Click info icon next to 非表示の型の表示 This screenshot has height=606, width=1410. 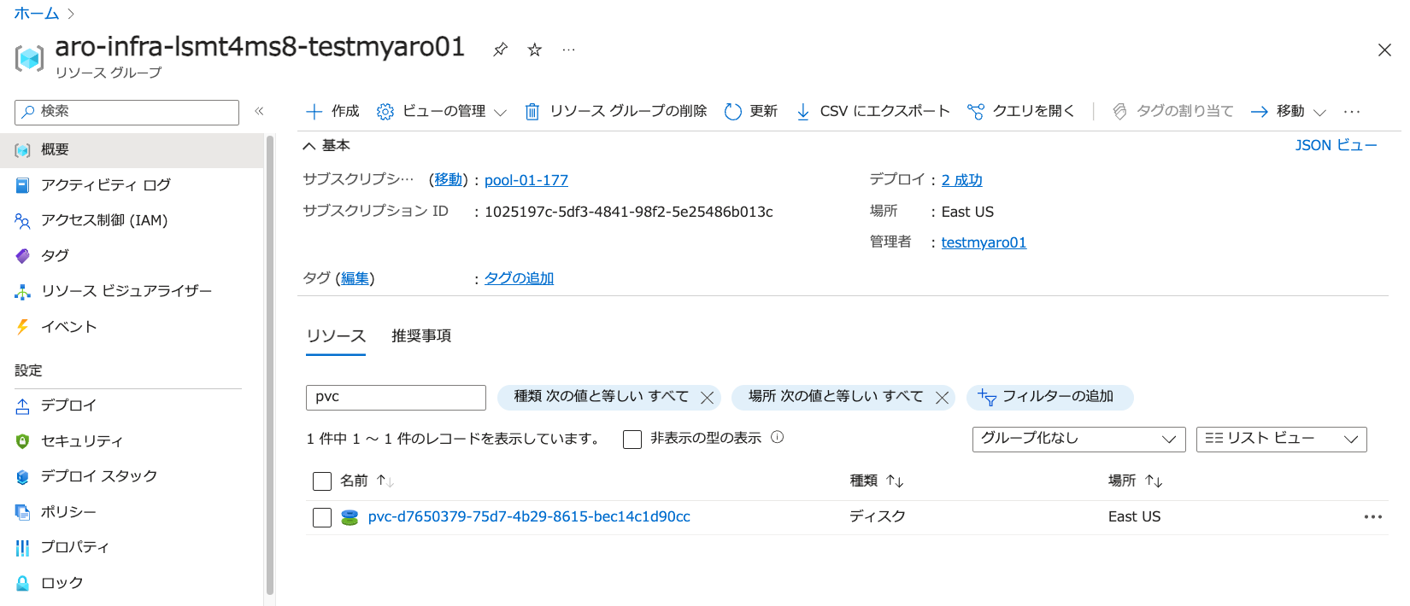[778, 437]
